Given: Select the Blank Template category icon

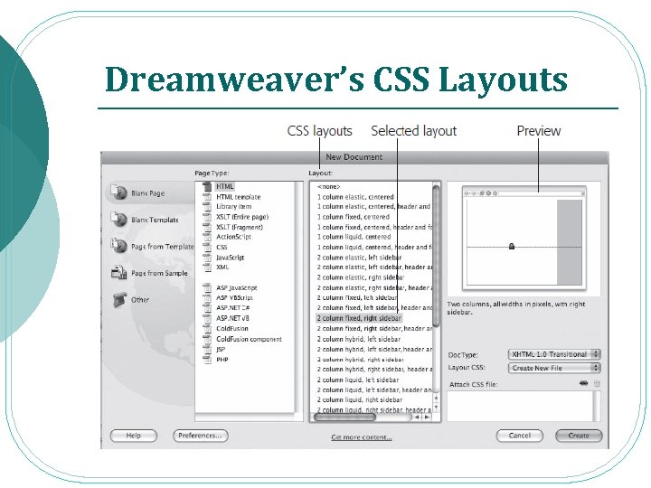Looking at the screenshot, I should (118, 220).
